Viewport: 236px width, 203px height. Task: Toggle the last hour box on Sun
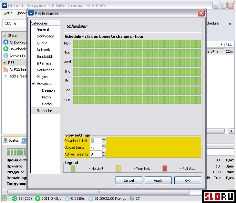coord(199,100)
